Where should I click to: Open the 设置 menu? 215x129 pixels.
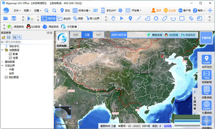pos(38,10)
